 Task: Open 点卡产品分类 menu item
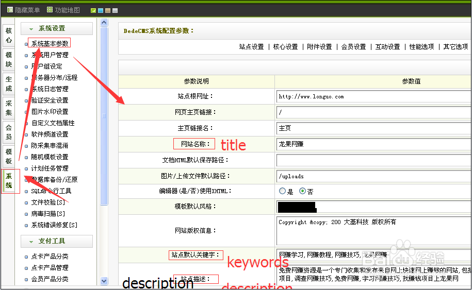(50, 257)
